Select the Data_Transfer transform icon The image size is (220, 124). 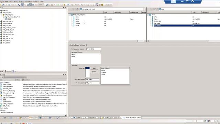(1, 84)
